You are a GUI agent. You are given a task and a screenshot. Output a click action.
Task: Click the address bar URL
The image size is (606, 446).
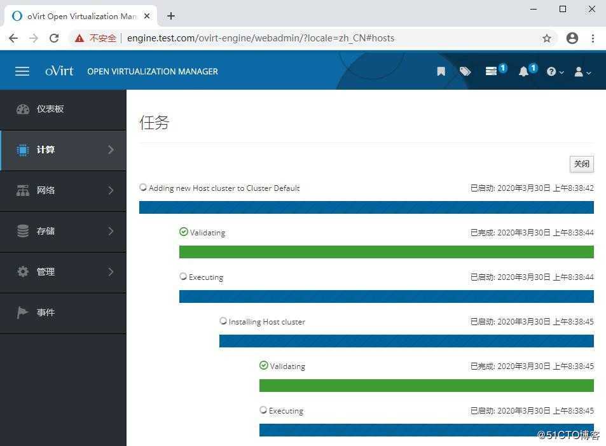coord(261,38)
